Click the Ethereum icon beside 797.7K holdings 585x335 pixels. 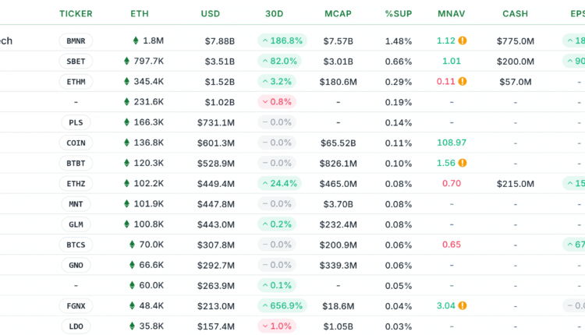tap(127, 61)
